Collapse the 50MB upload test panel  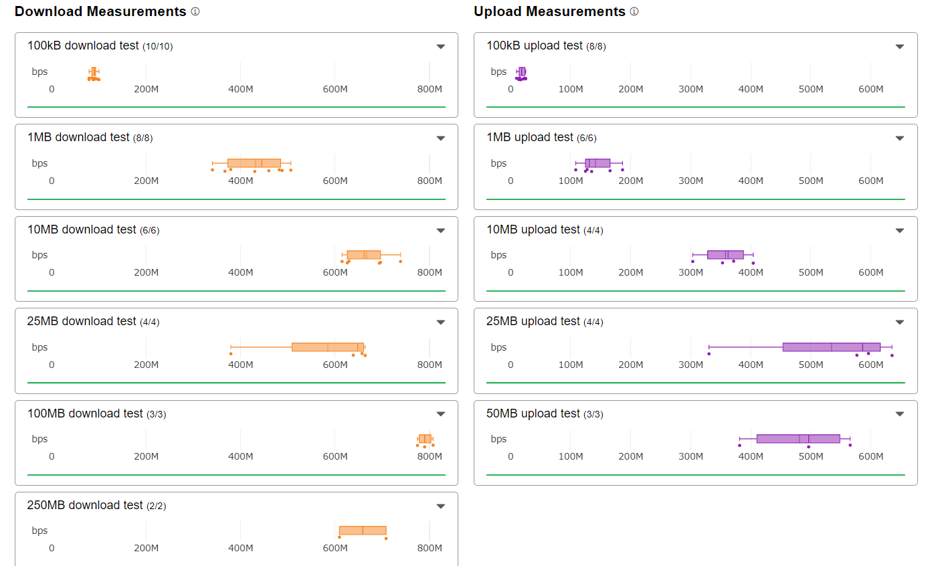[900, 414]
